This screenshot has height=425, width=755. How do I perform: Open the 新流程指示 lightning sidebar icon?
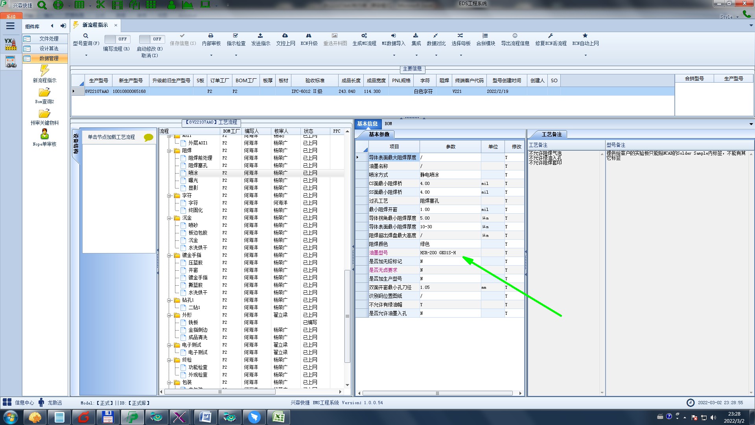[x=44, y=71]
